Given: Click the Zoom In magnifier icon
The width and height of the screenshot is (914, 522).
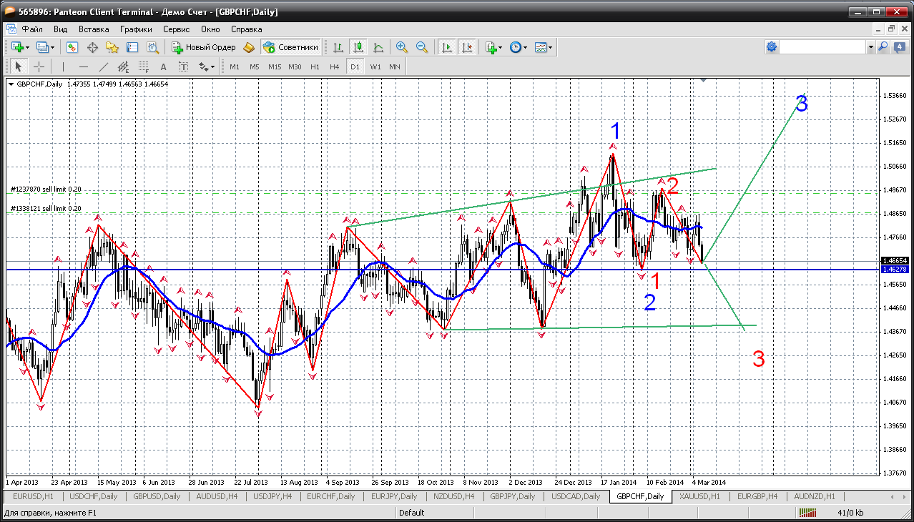Looking at the screenshot, I should click(x=402, y=47).
